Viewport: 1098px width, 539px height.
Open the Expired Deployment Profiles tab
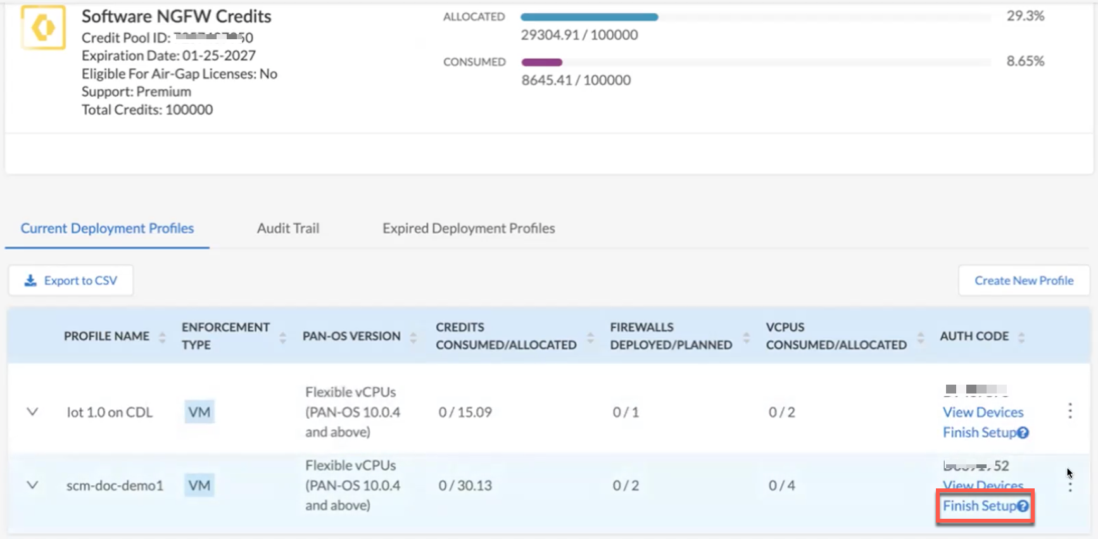(468, 228)
